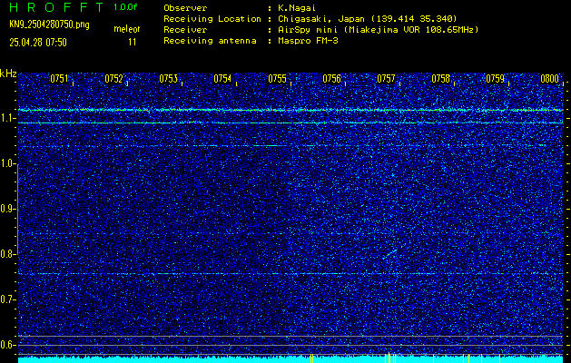Click time marker 0756
The height and width of the screenshot is (363, 571).
pyautogui.click(x=331, y=79)
